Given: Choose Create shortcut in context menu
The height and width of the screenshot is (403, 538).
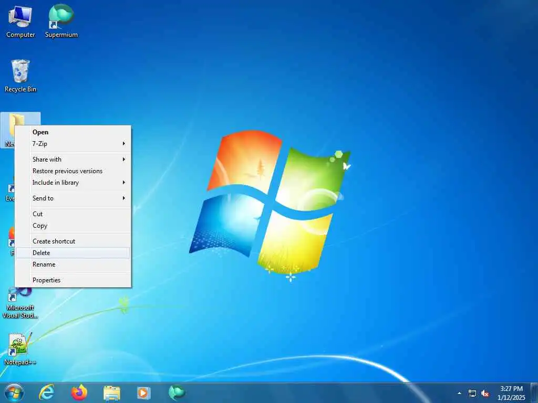Looking at the screenshot, I should pyautogui.click(x=73, y=241).
